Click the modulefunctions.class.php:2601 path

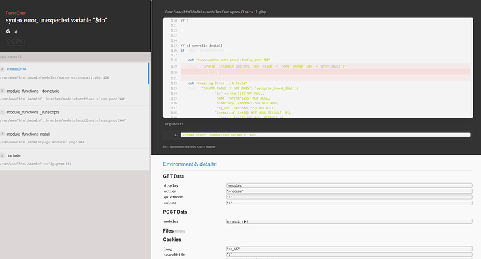(63, 99)
